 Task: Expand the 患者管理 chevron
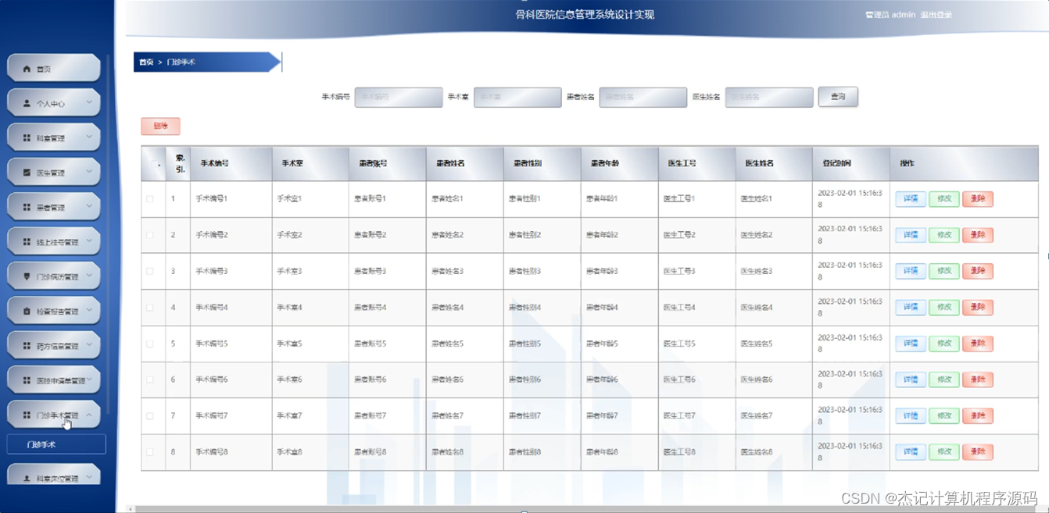(x=89, y=207)
